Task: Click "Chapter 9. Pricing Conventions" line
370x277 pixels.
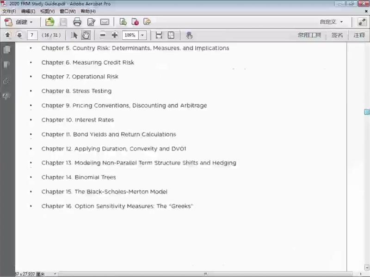Action: (x=124, y=106)
